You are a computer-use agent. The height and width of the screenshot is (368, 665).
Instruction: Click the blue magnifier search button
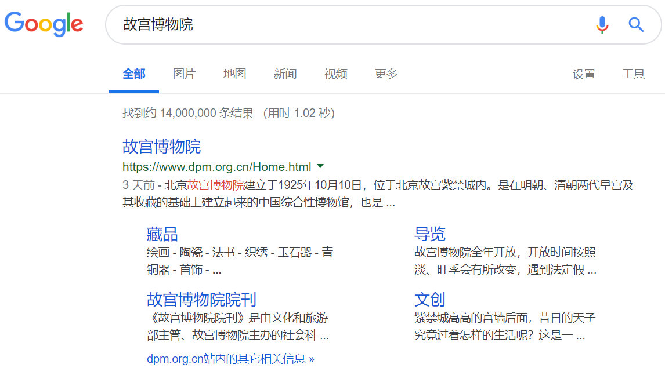click(636, 24)
